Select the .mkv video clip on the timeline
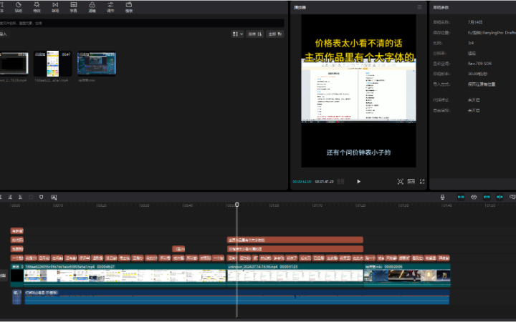 coord(407,275)
